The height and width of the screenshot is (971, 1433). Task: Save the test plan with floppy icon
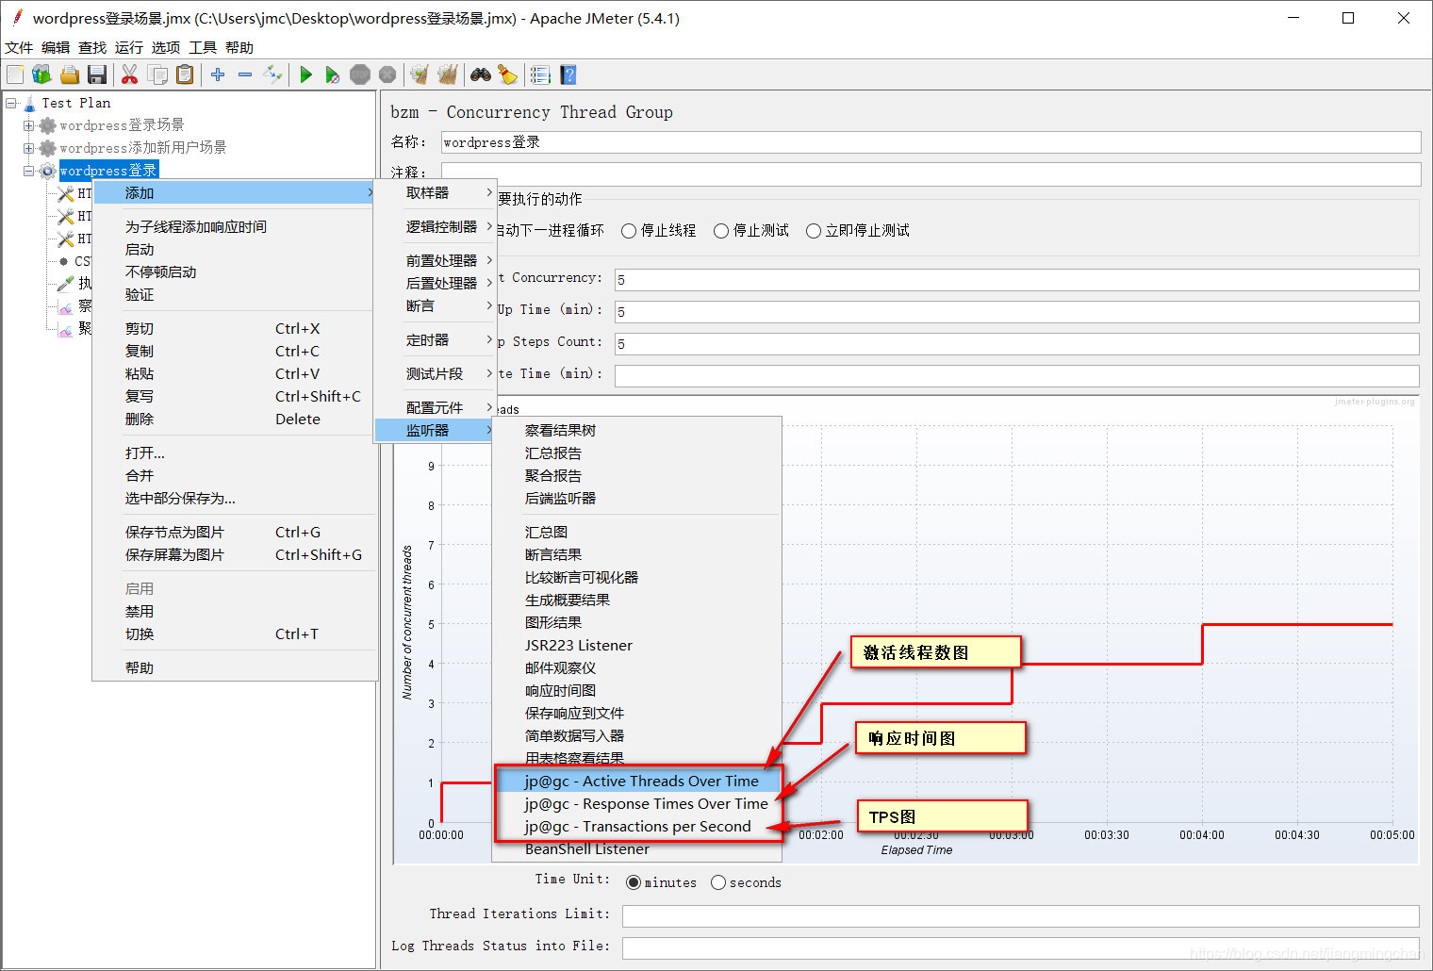click(96, 74)
